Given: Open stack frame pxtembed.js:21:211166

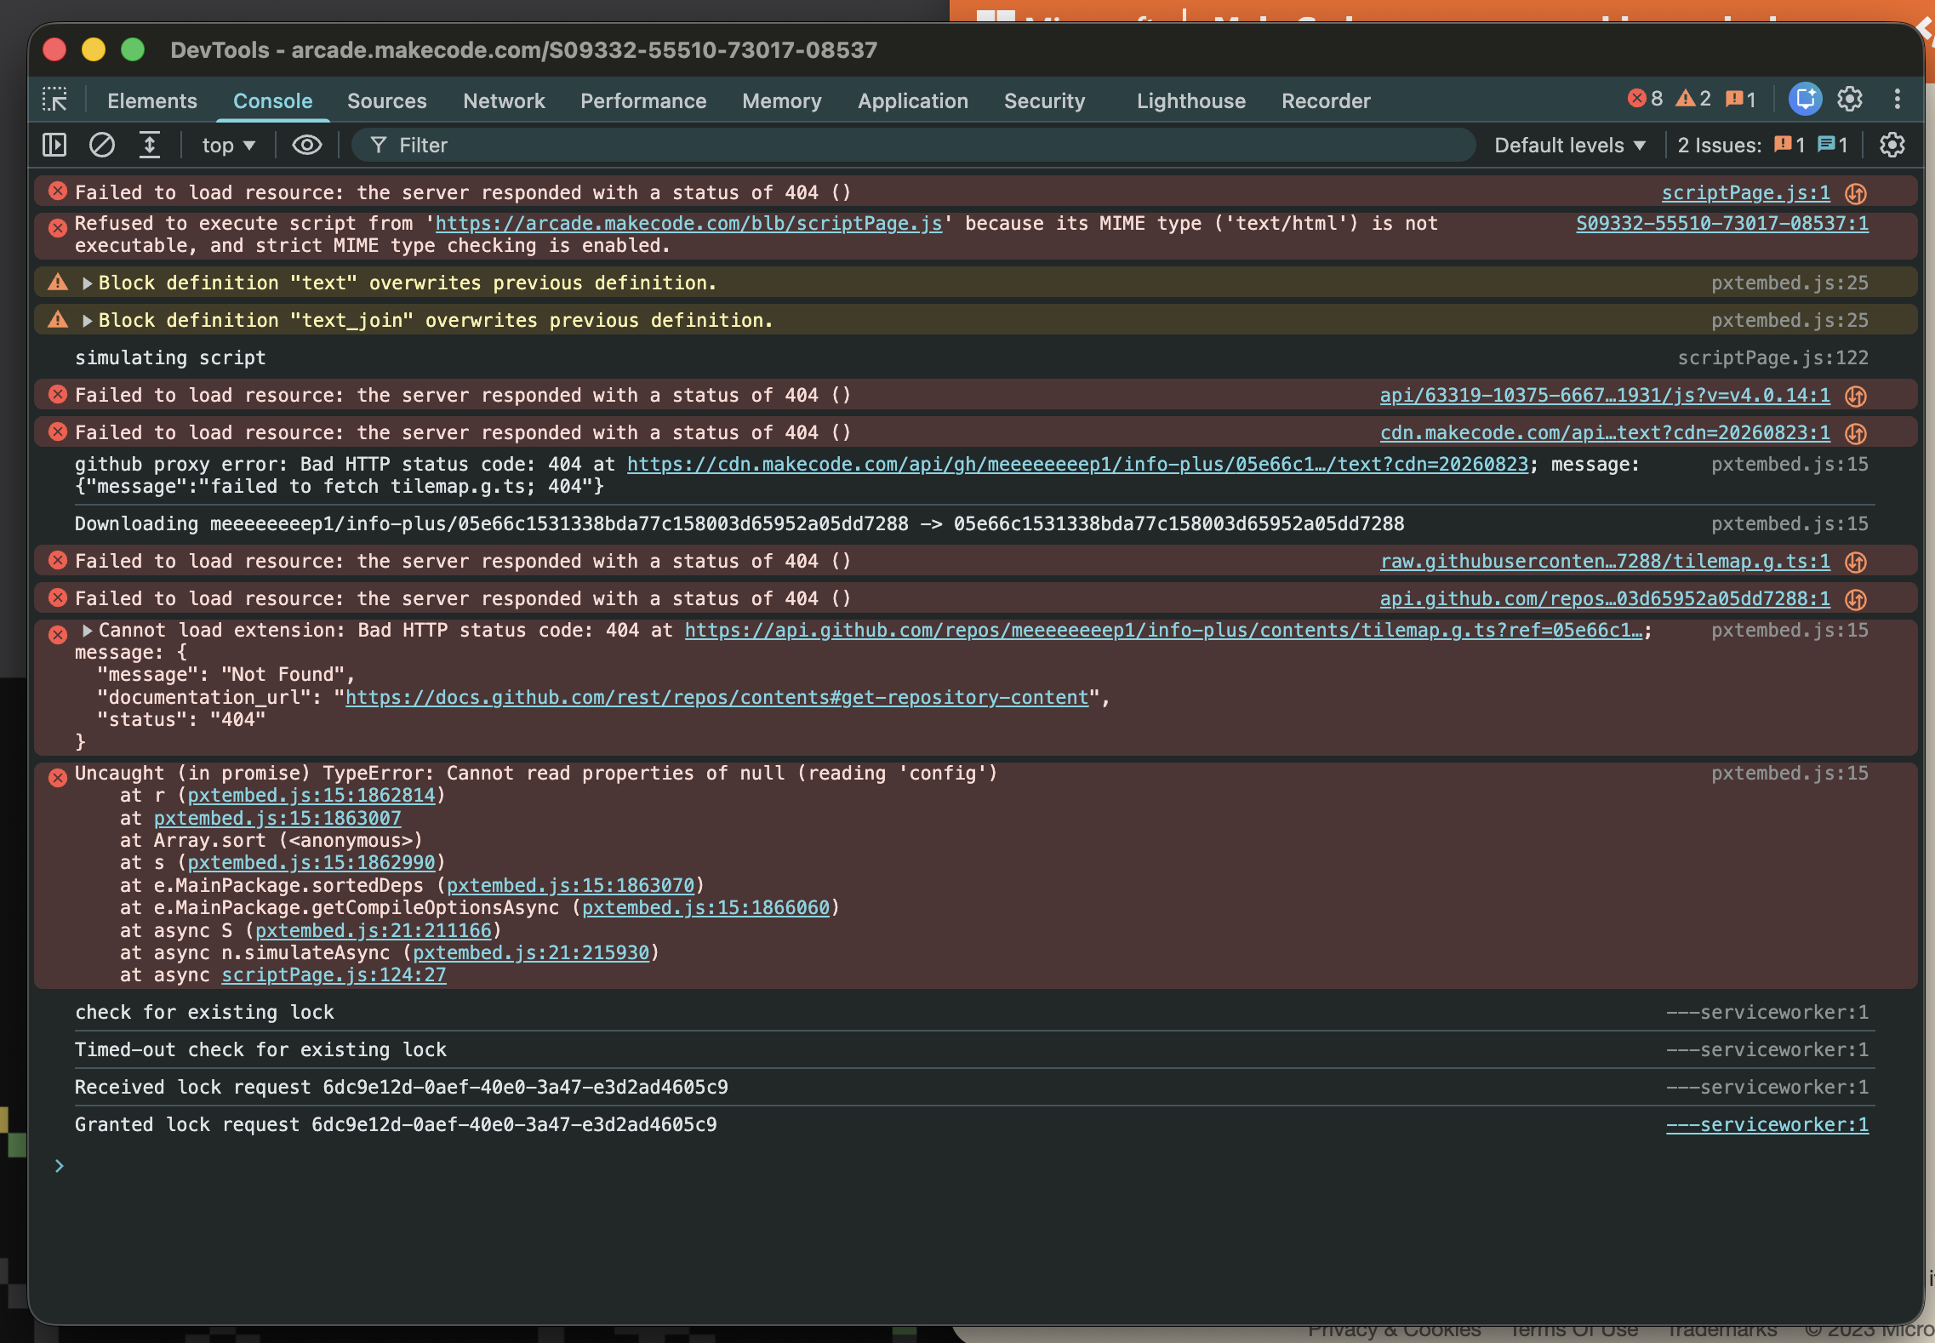Looking at the screenshot, I should point(374,931).
